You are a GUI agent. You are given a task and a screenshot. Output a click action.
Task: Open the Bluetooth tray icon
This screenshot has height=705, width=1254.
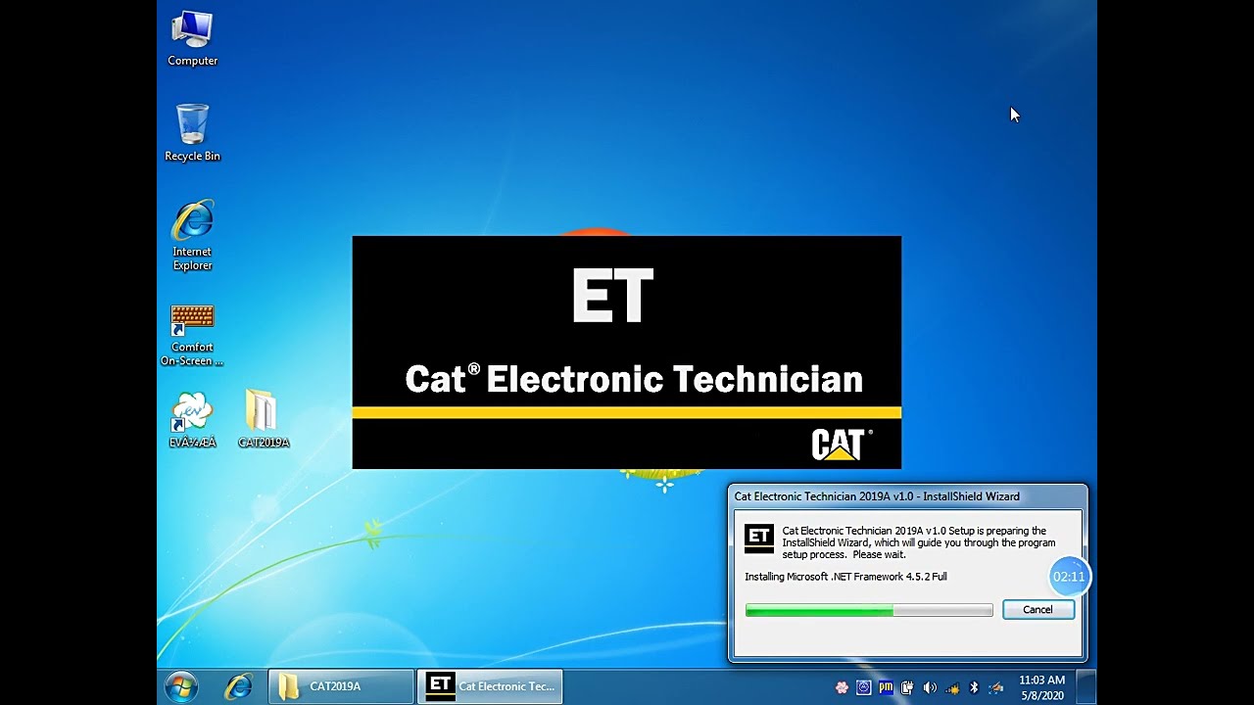click(x=974, y=687)
